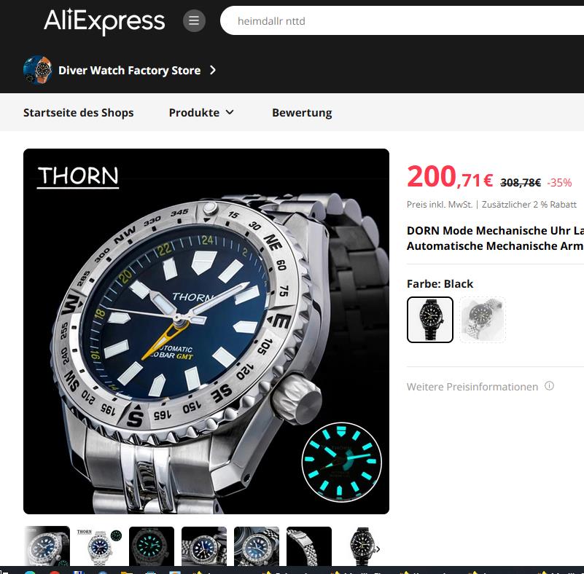Select the glowing lume dial thumbnail
Screen dimensions: 584x574
tap(152, 546)
